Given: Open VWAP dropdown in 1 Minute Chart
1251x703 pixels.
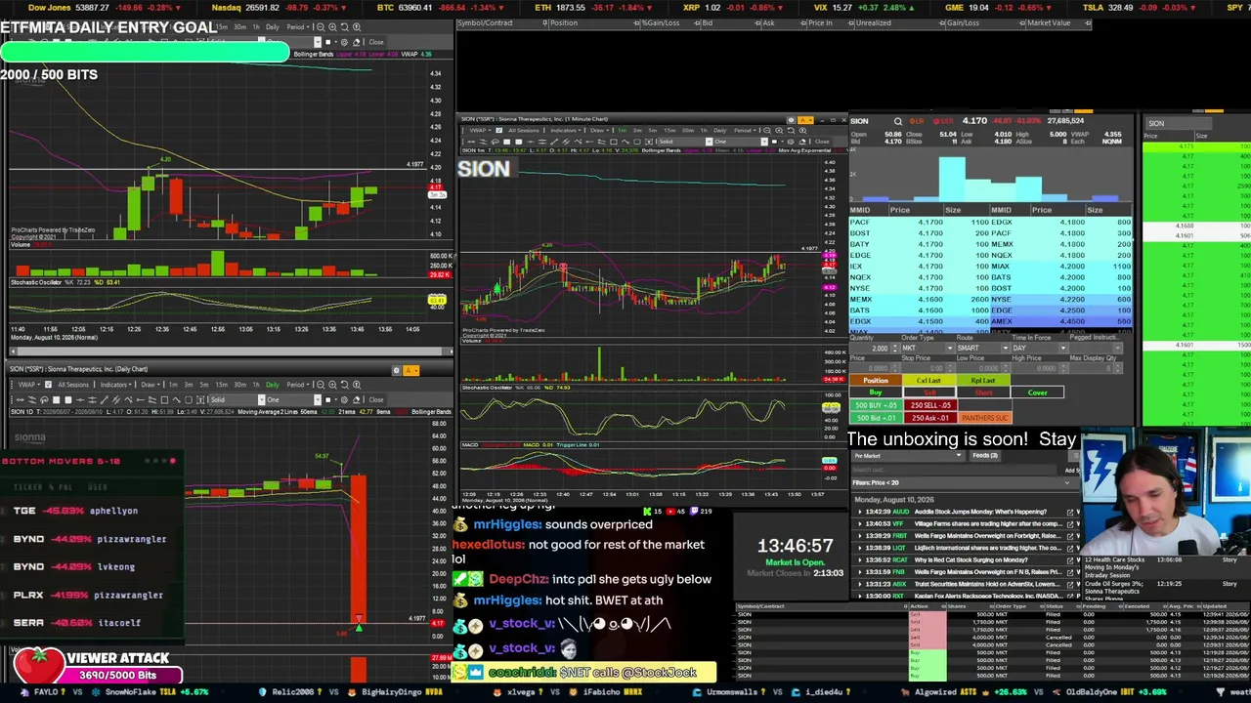Looking at the screenshot, I should coord(480,131).
